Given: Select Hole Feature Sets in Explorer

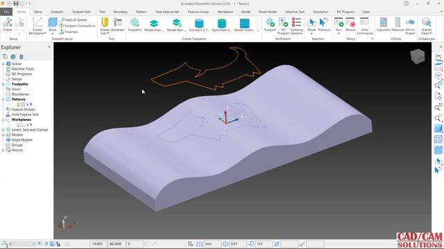Looking at the screenshot, I should [x=25, y=115].
